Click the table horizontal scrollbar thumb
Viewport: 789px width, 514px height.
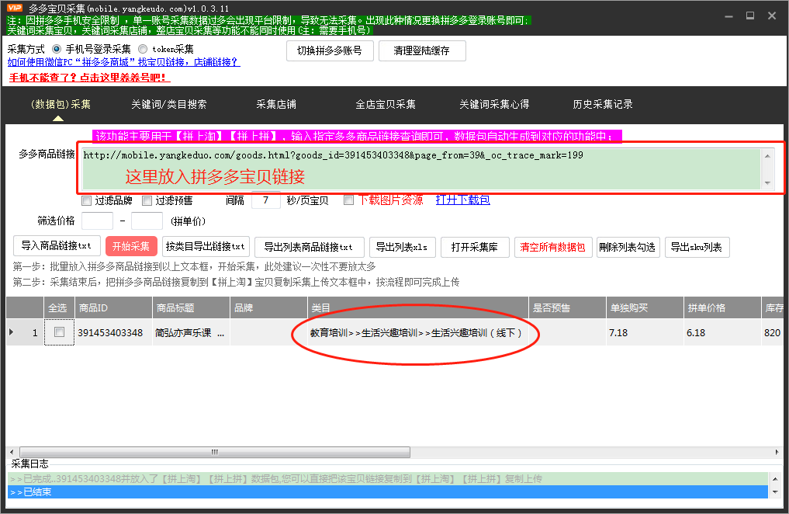pos(215,452)
